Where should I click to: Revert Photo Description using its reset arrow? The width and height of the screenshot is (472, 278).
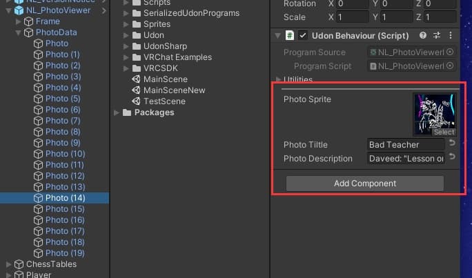tap(452, 157)
